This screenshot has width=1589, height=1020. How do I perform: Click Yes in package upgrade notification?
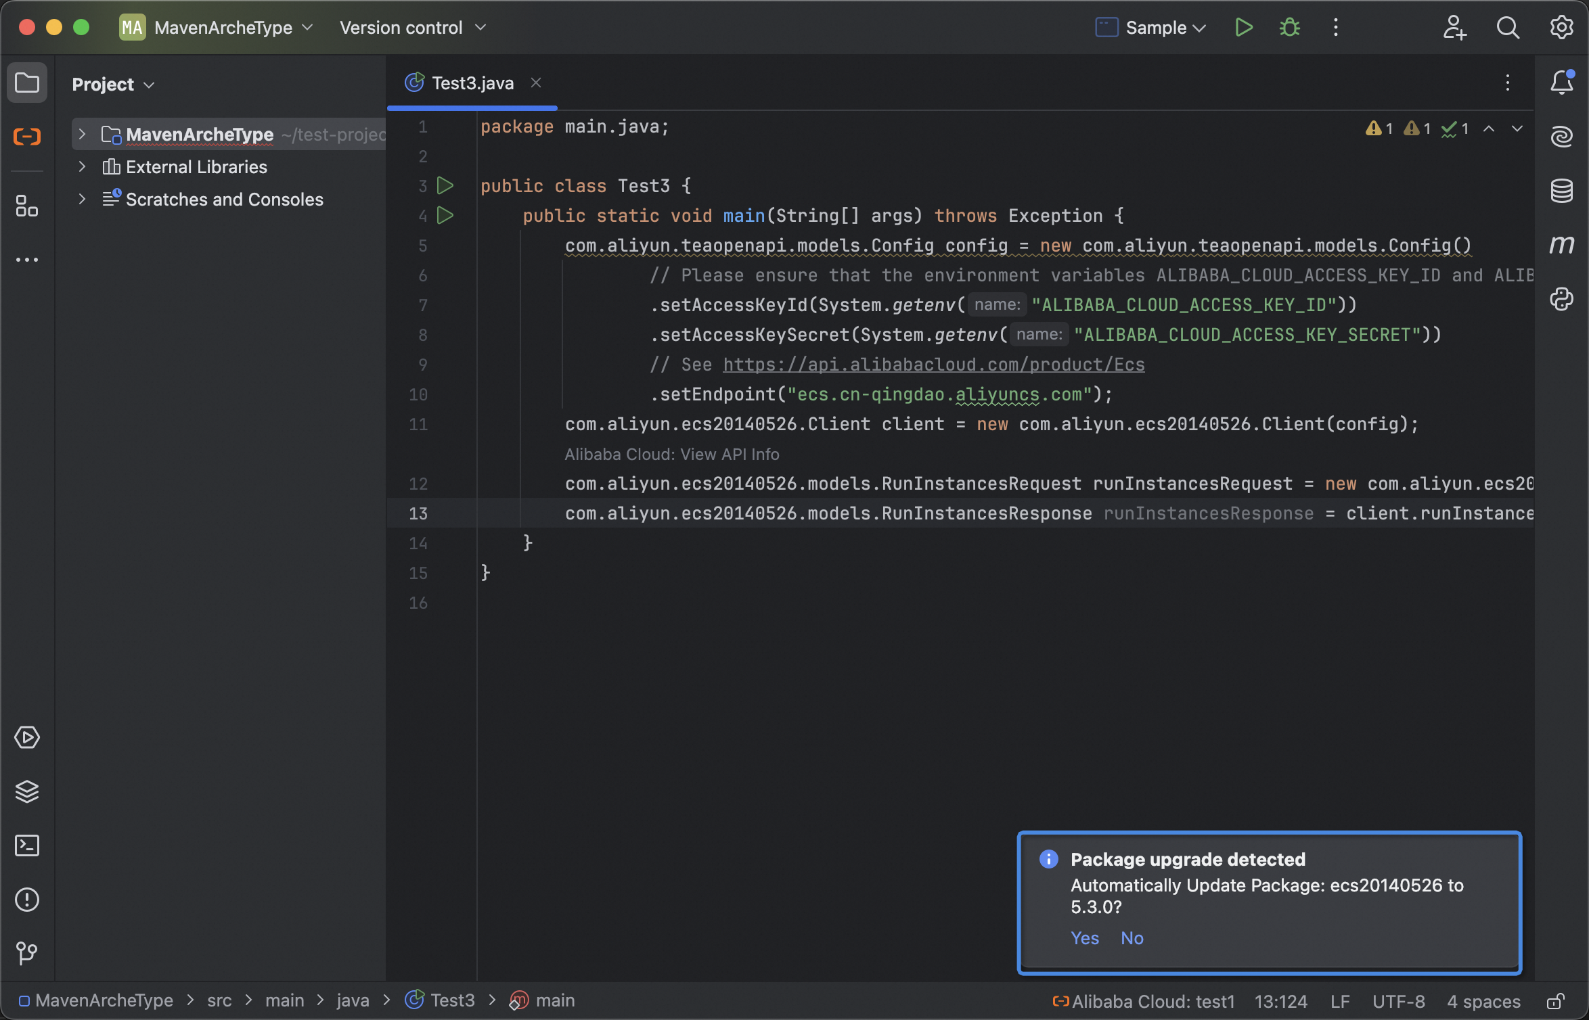coord(1084,938)
